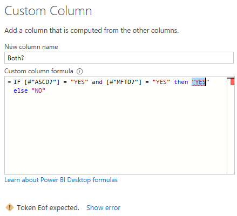Click the [#"MFTD?"] column reference in formula

[x=124, y=82]
